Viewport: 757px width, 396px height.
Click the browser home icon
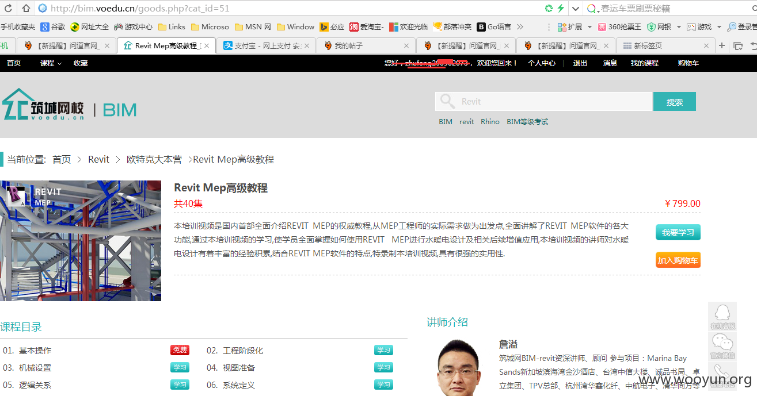coord(26,8)
